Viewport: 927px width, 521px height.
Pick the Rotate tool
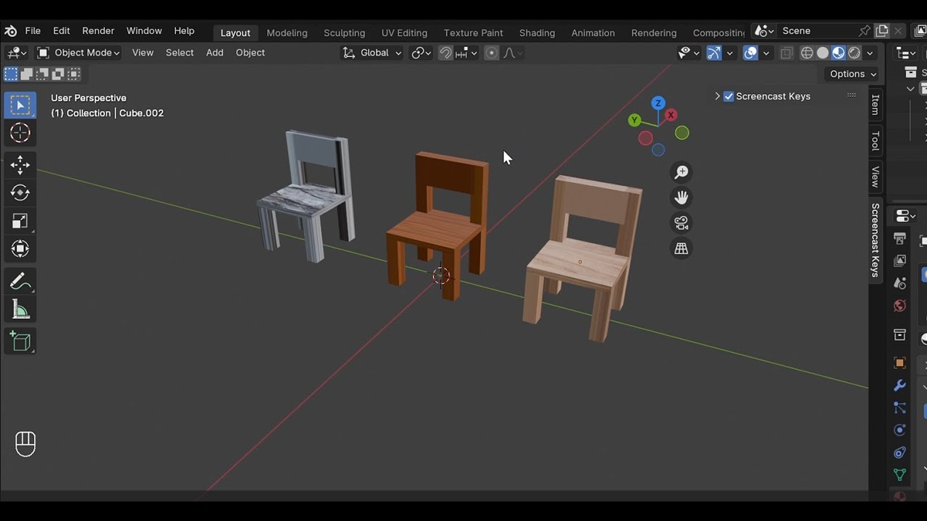[20, 192]
